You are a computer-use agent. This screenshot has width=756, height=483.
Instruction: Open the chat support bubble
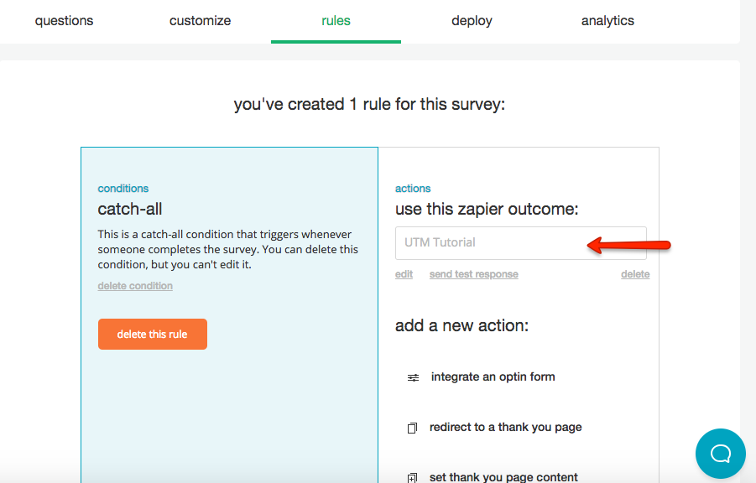pos(720,454)
